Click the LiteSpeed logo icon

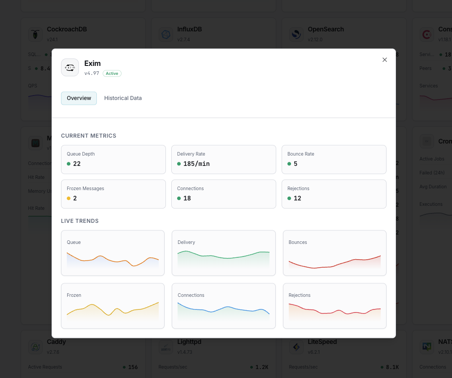coord(296,347)
